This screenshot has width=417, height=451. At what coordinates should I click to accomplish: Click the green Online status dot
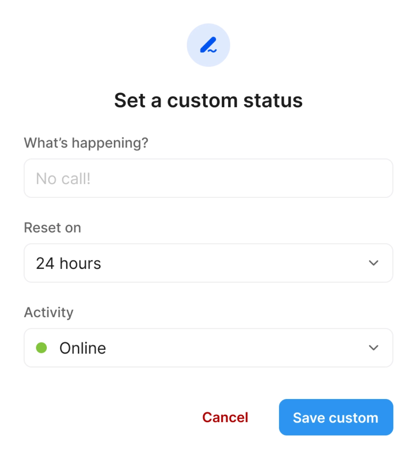click(41, 347)
